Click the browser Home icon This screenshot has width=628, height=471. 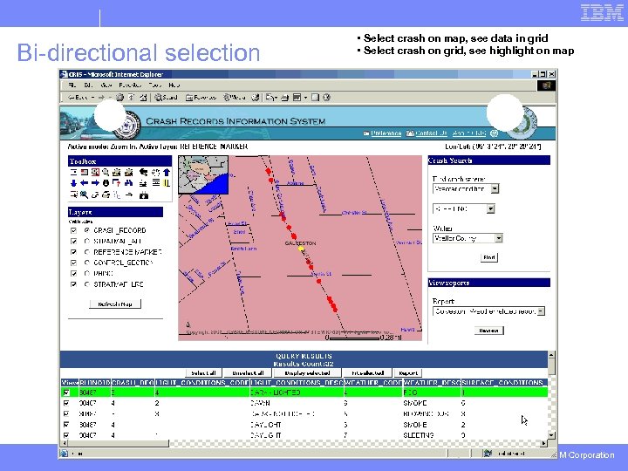[x=143, y=98]
